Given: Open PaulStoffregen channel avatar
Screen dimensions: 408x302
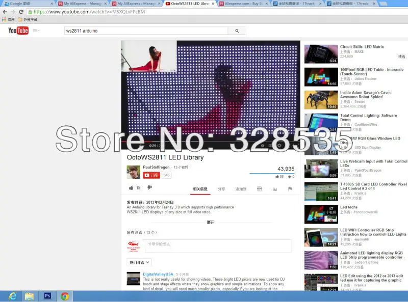Looking at the screenshot, I should click(133, 172).
